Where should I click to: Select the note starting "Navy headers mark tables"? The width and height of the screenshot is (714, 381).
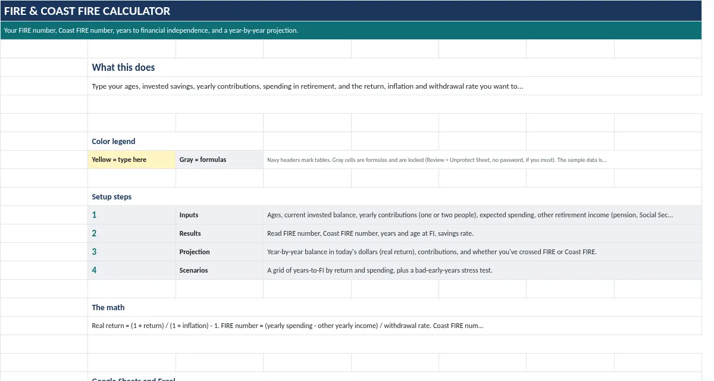[483, 160]
